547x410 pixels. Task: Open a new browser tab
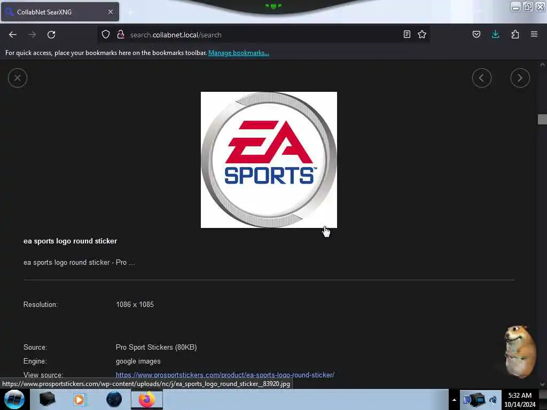(x=130, y=12)
